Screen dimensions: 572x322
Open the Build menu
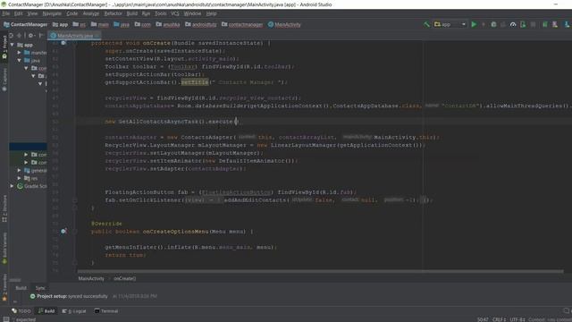click(132, 13)
